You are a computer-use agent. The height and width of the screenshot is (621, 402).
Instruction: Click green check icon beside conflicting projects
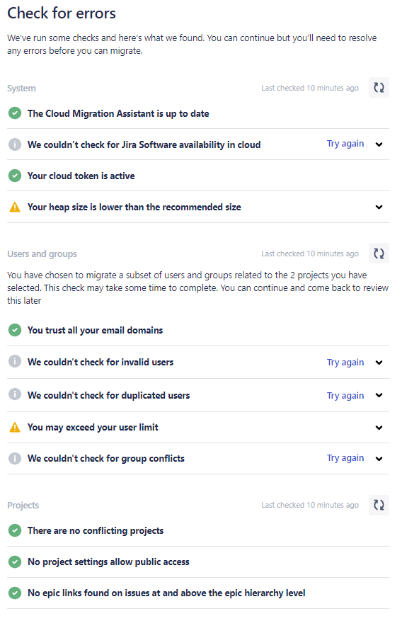tap(15, 530)
